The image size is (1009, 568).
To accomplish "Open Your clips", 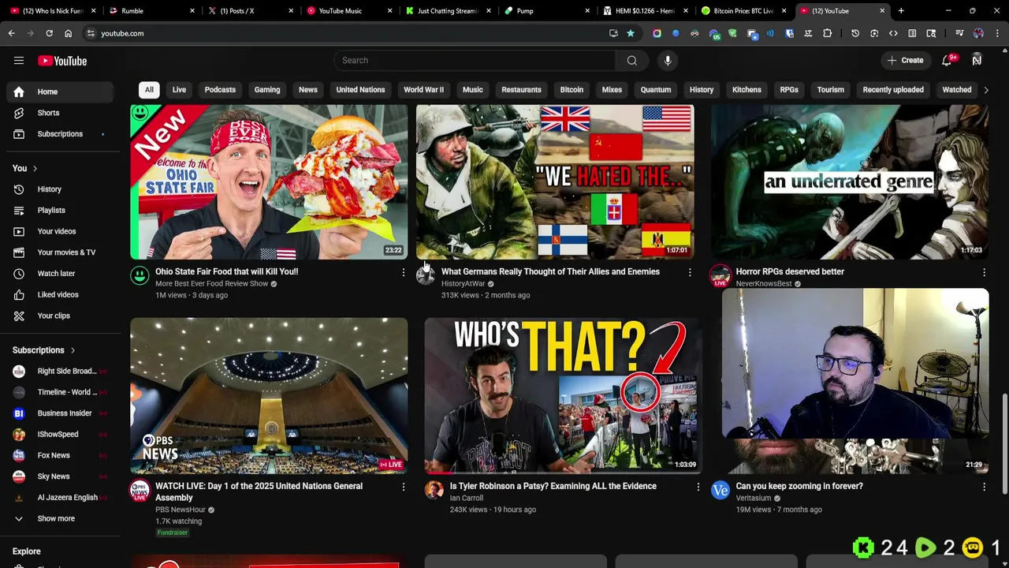I will [x=60, y=316].
